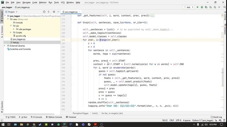This screenshot has height=127, width=227.
Task: Open the Navigate menu
Action: 27,2
